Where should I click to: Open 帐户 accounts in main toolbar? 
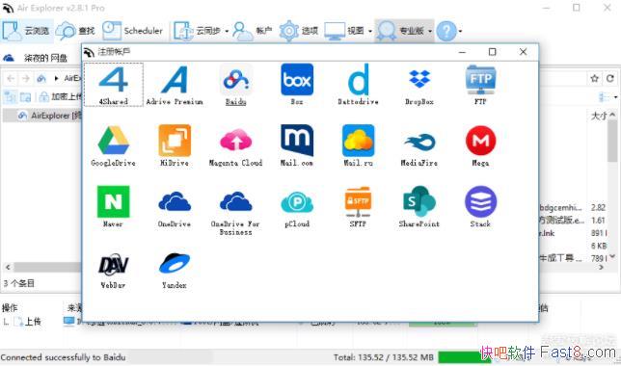tap(253, 31)
